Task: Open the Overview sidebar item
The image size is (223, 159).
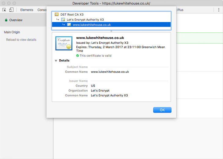Action: tap(23, 20)
